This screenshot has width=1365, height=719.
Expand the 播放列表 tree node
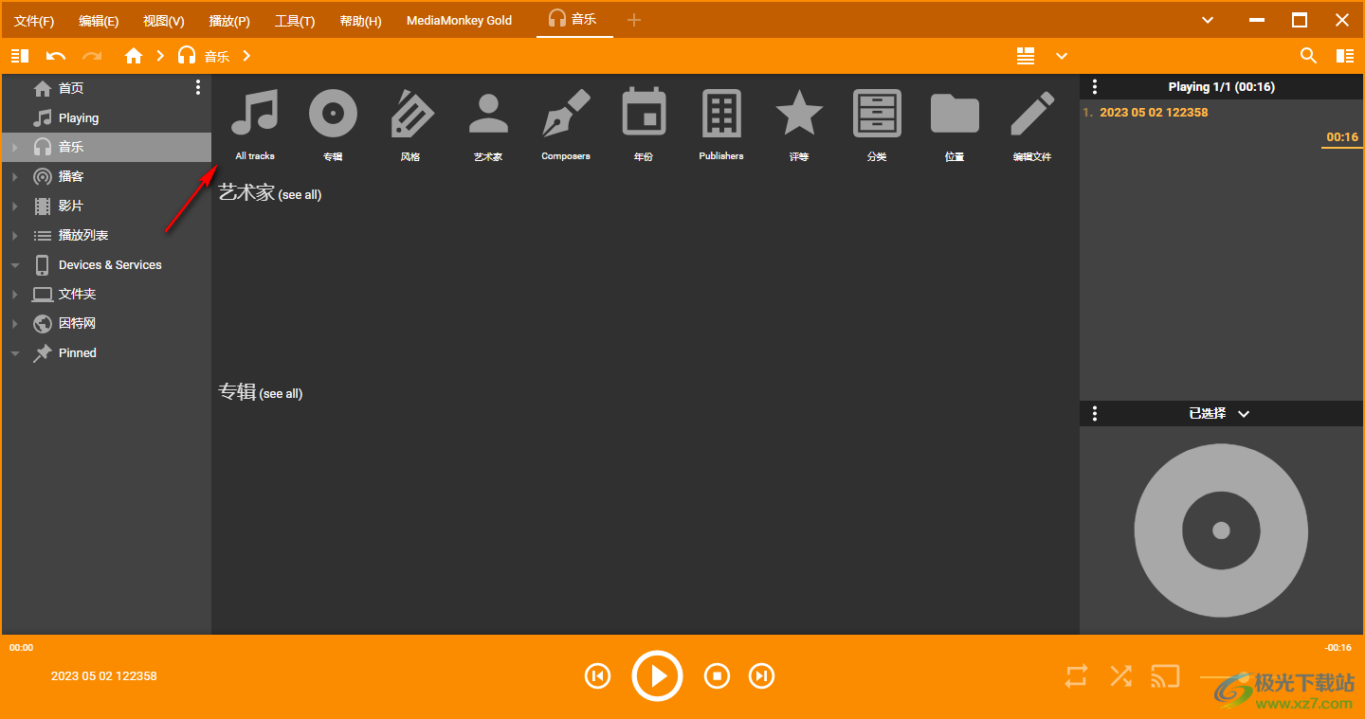pyautogui.click(x=15, y=235)
